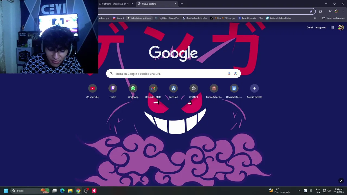Viewport: 347px width, 195px height.
Task: Switch to the C3VI Stream tab
Action: (x=114, y=4)
